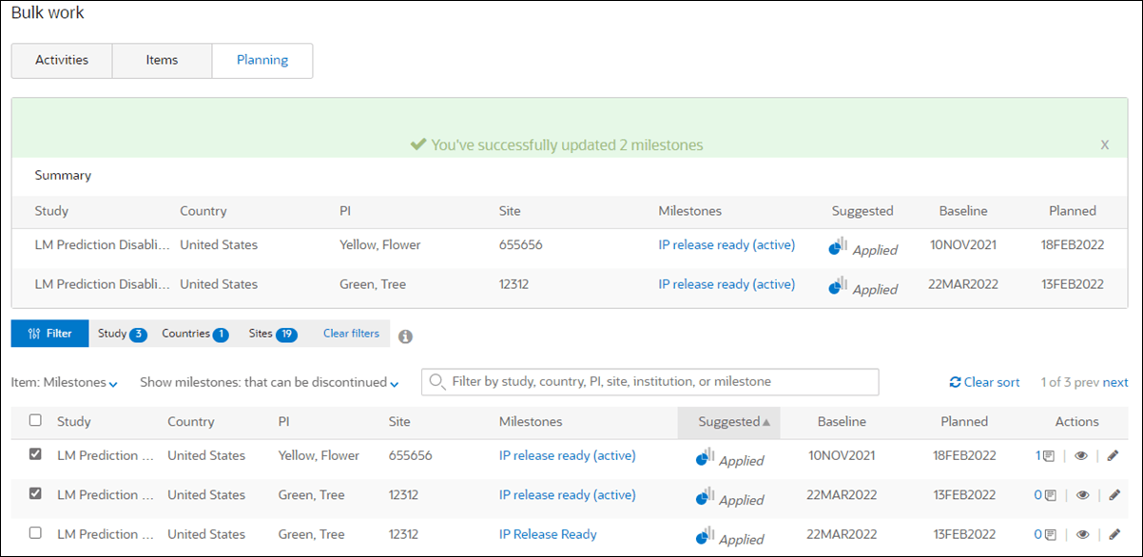Open the Item: Milestones dropdown
The image size is (1143, 557).
[x=63, y=381]
